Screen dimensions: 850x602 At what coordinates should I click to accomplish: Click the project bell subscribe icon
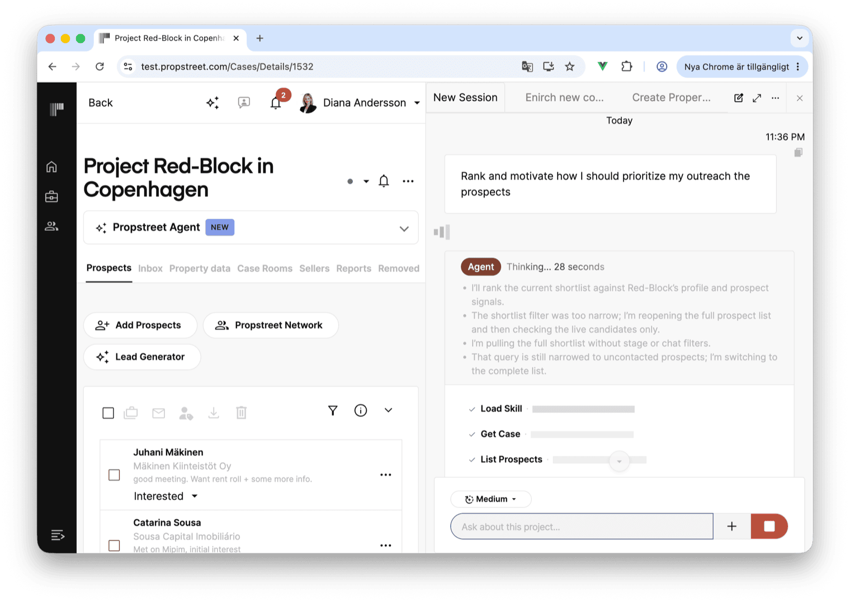click(384, 181)
